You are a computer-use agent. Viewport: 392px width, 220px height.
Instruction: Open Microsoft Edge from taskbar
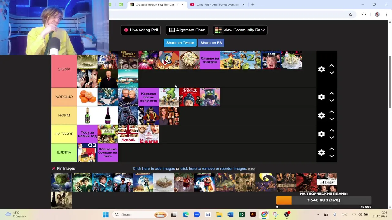click(186, 215)
